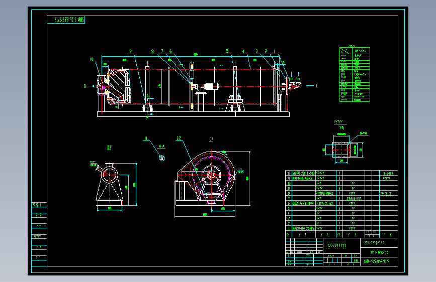
Task: Click balloon callout 11 near the A-A detail
Action: click(x=146, y=138)
